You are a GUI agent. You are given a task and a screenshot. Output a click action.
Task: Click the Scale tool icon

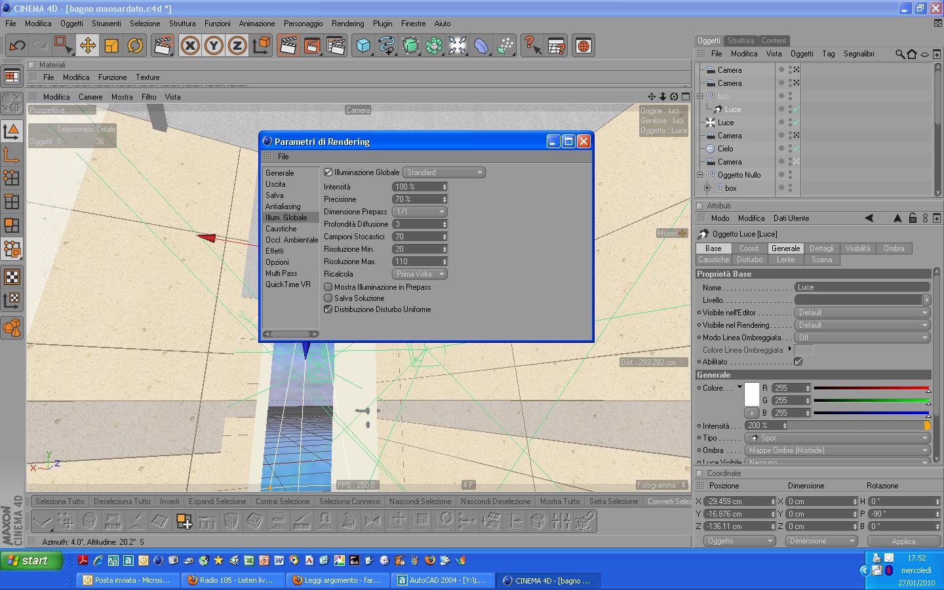coord(111,45)
